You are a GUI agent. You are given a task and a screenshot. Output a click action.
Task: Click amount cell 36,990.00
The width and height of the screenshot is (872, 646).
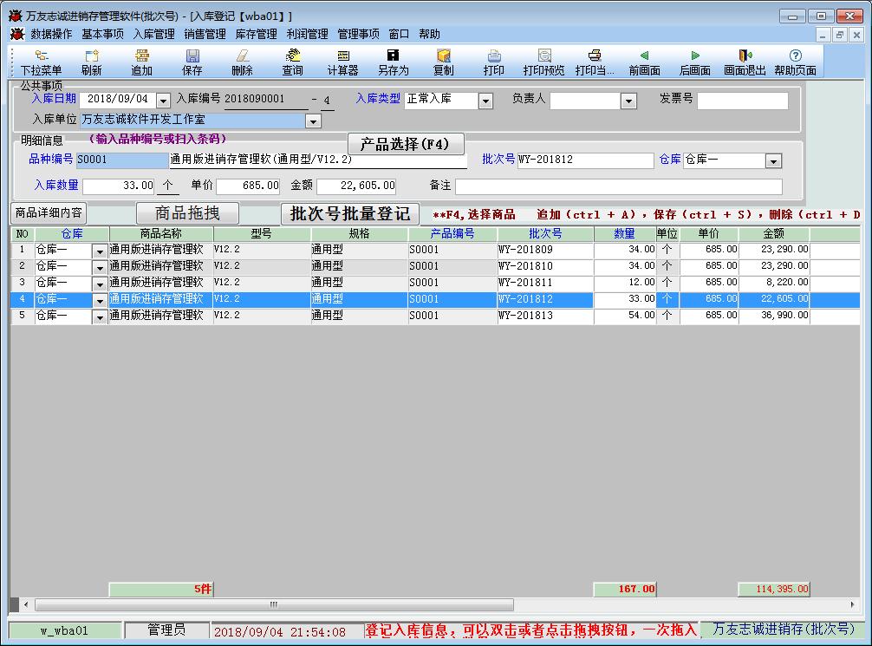pyautogui.click(x=773, y=316)
